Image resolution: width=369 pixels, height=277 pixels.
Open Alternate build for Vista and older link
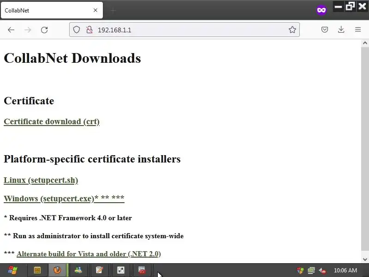pyautogui.click(x=89, y=254)
